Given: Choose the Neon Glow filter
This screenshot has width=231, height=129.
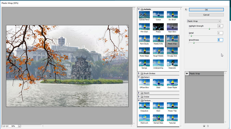Looking at the screenshot, I should tap(172, 27).
